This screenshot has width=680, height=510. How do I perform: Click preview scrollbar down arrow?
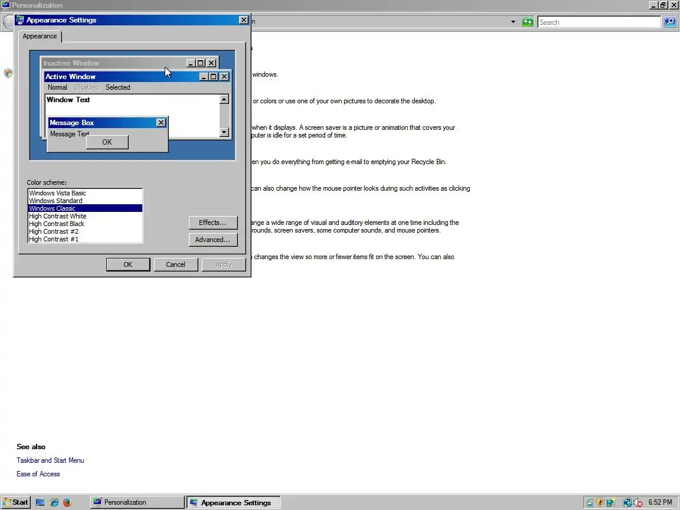point(224,132)
